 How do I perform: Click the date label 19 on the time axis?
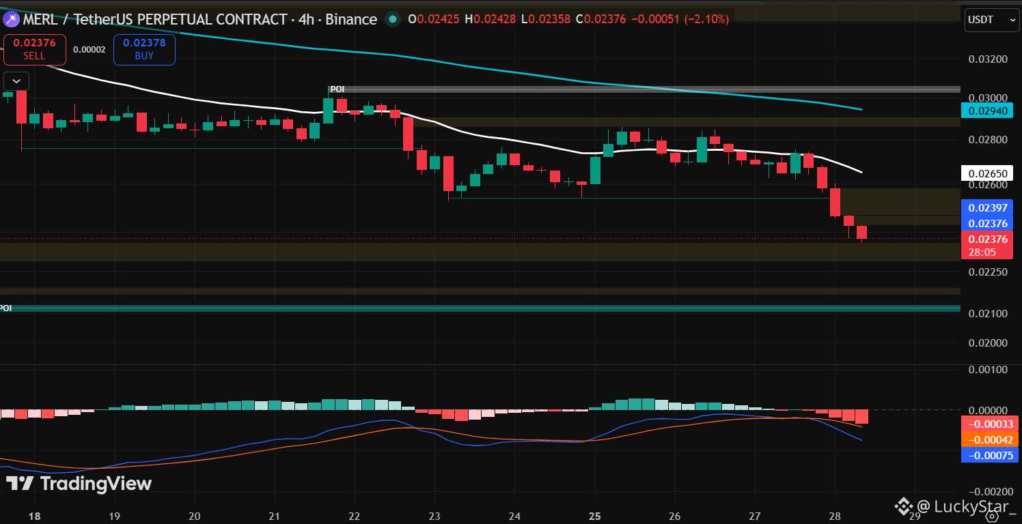pyautogui.click(x=114, y=516)
